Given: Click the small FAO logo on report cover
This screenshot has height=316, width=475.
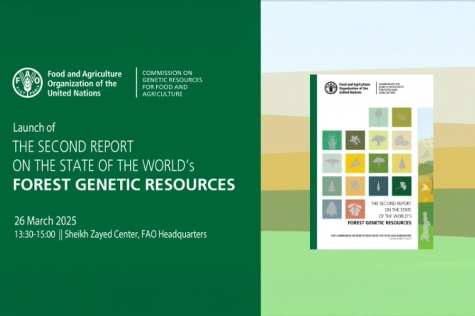Looking at the screenshot, I should 331,88.
